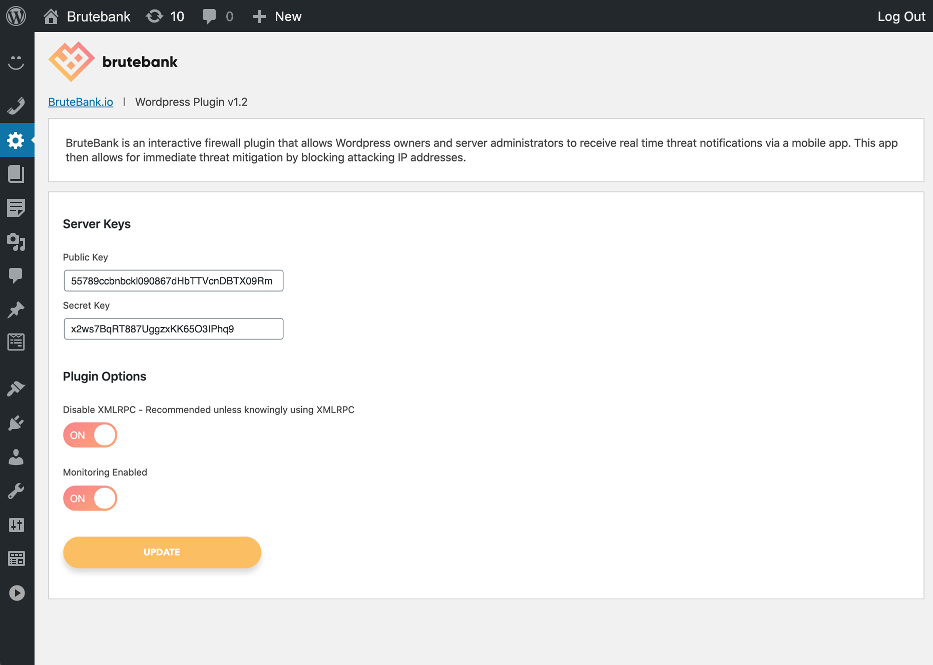
Task: Click the home icon beside Brutebank
Action: click(51, 16)
